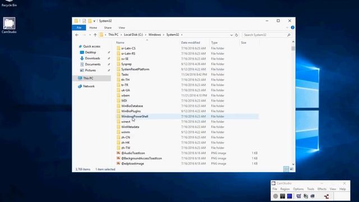The height and width of the screenshot is (202, 359).
Task: Click the folder icon beside wbem
Action: 118,95
